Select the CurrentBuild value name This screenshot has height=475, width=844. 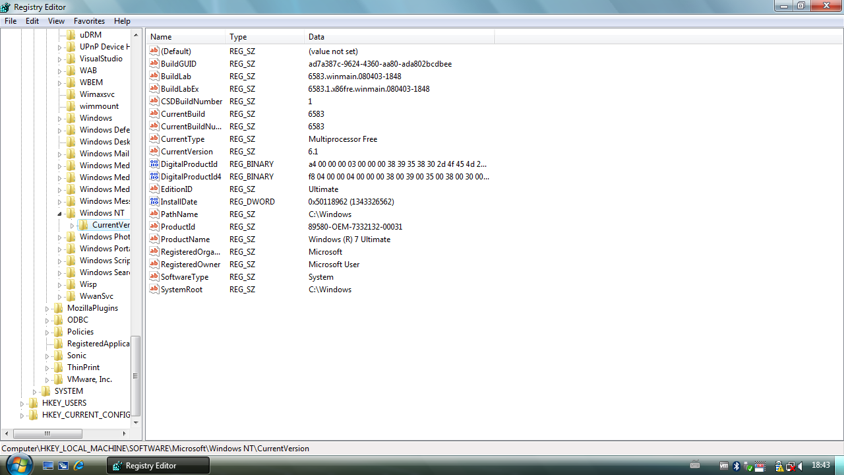tap(183, 114)
